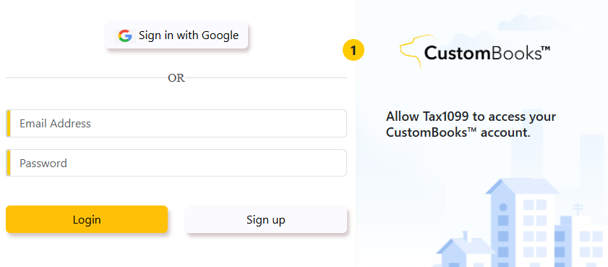Image resolution: width=608 pixels, height=267 pixels.
Task: Open the Sign up button
Action: (266, 220)
